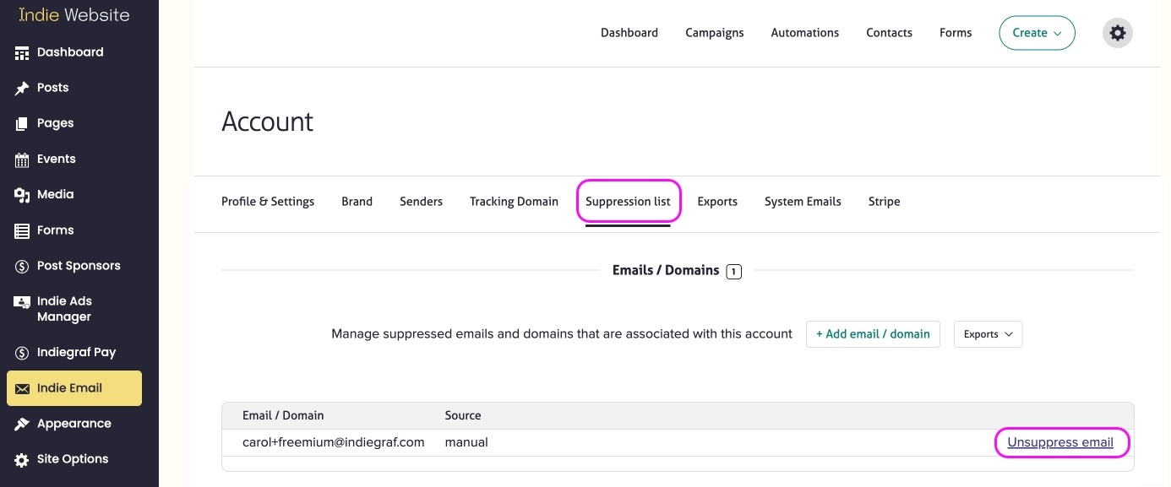Image resolution: width=1171 pixels, height=487 pixels.
Task: Go to Campaigns in top navigation
Action: click(714, 33)
